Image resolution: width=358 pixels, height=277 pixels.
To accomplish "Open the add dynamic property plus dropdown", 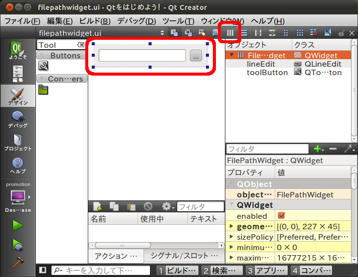I will click(318, 149).
